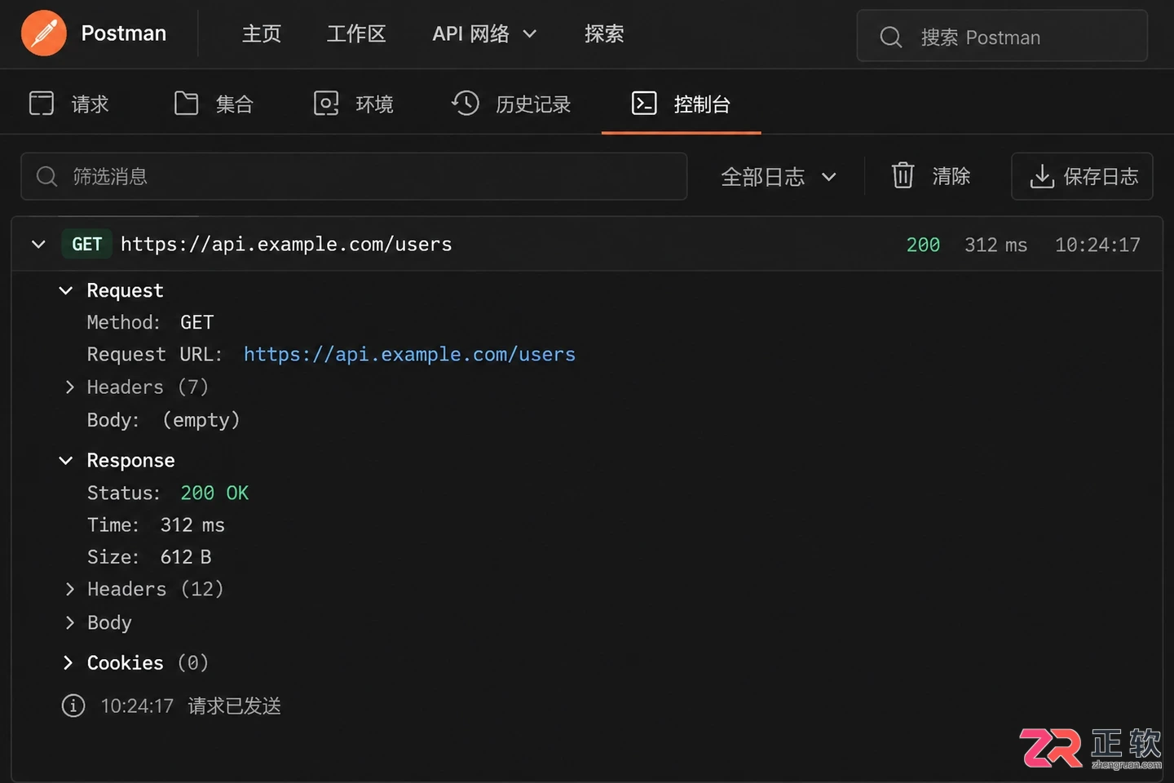The height and width of the screenshot is (783, 1174).
Task: Switch to the 环境 tab
Action: click(354, 104)
